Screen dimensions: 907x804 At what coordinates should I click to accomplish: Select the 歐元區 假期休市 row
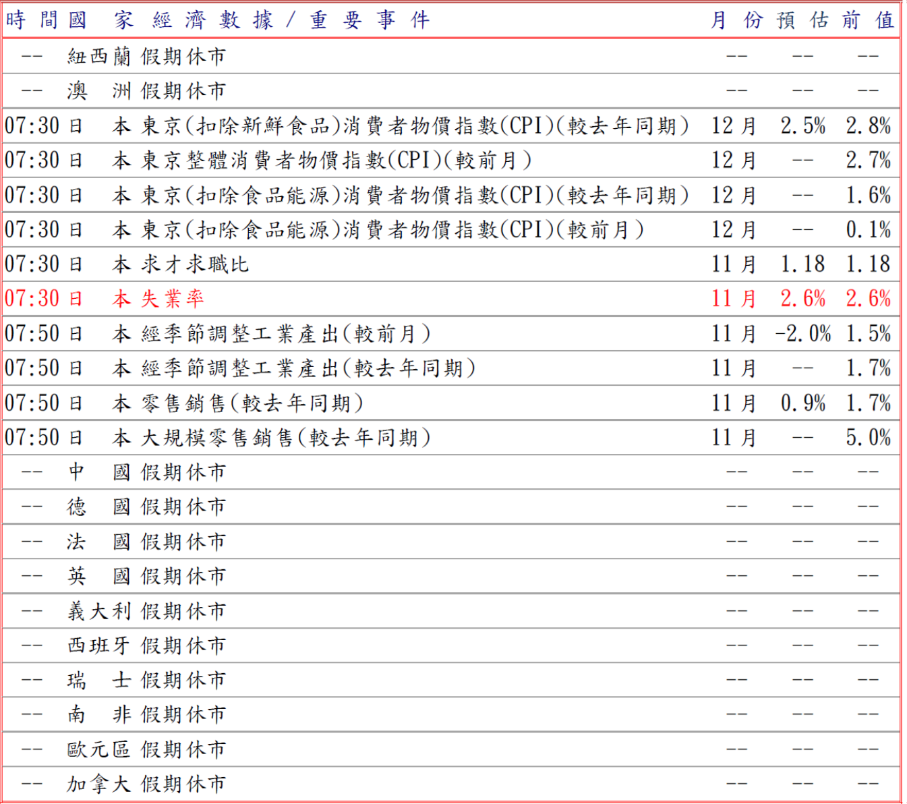tap(146, 749)
